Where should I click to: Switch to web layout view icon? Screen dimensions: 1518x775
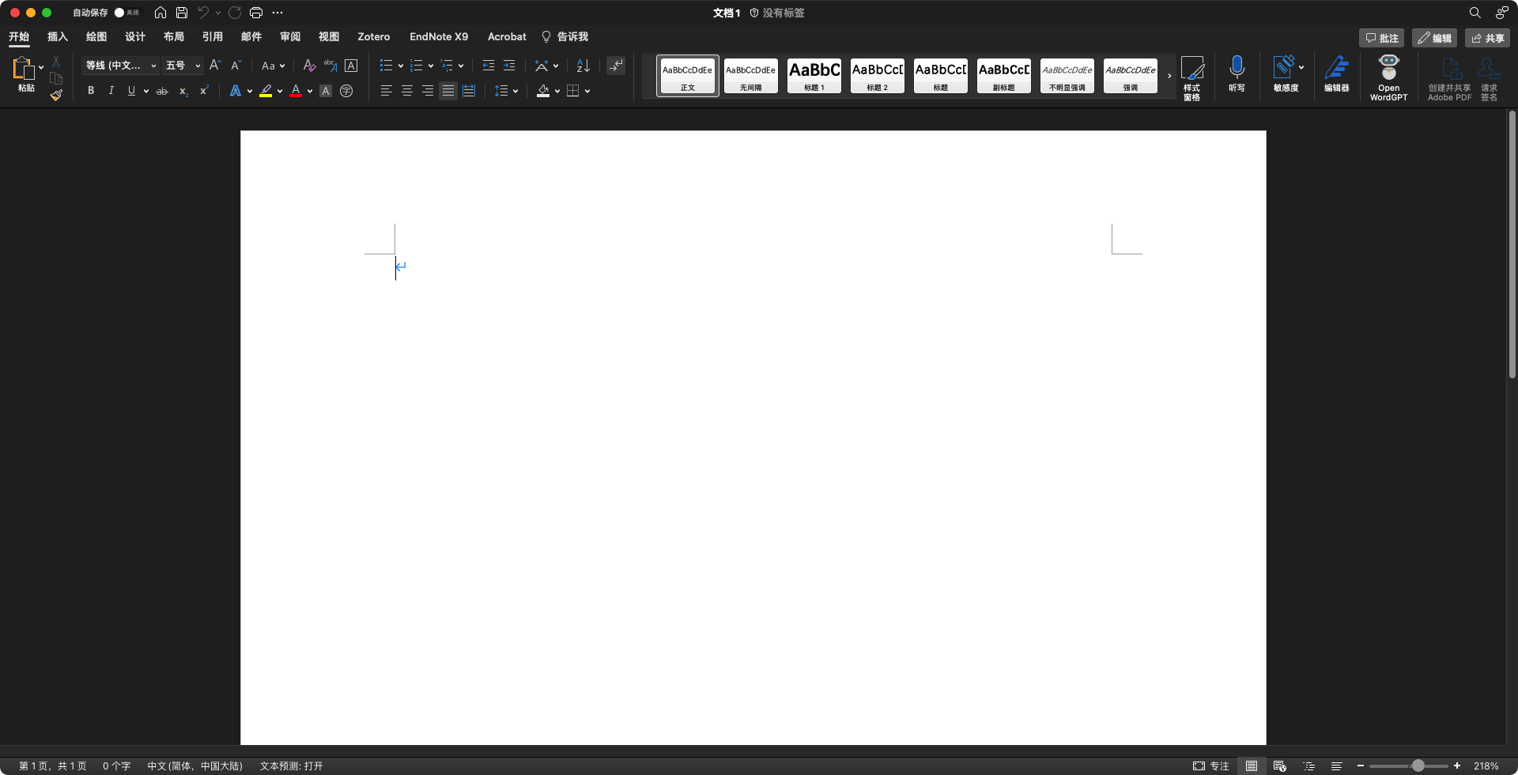(x=1280, y=766)
